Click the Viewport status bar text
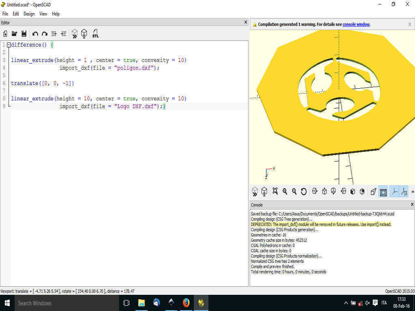 click(67, 291)
